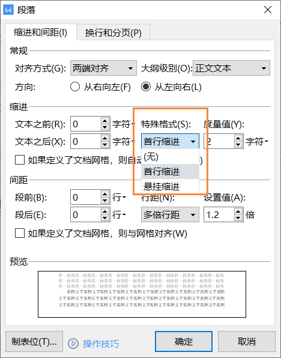This screenshot has height=358, width=281.
Task: Decrease the 段后 spacing value
Action: tap(105, 218)
